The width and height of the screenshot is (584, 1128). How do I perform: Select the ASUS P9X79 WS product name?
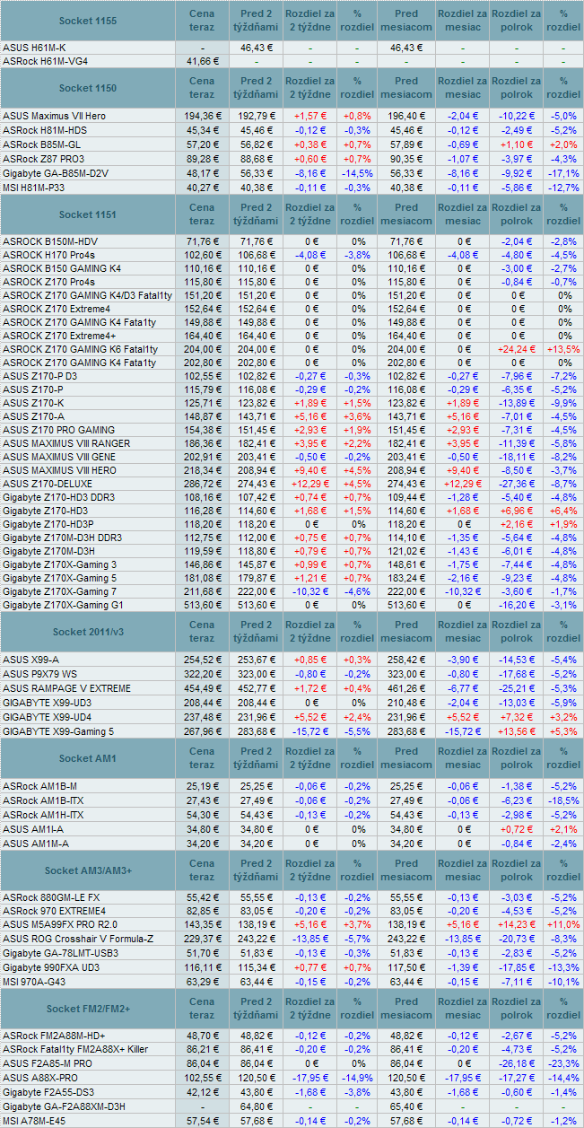pos(41,674)
